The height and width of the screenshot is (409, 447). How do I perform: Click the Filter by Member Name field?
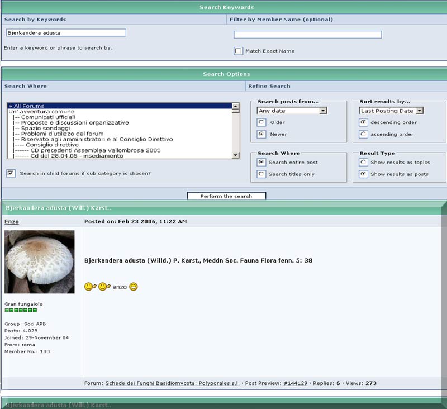coord(307,35)
